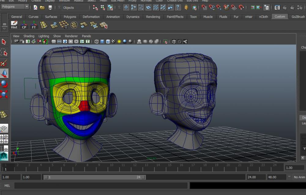Activate the Rotate tool sphere icon

(4, 84)
